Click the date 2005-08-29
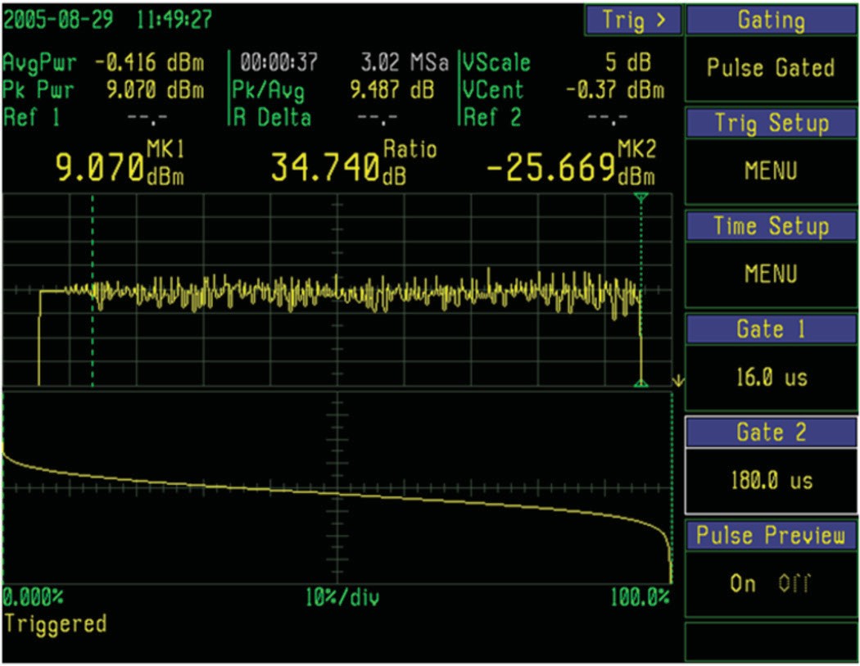The image size is (860, 666). [x=59, y=20]
